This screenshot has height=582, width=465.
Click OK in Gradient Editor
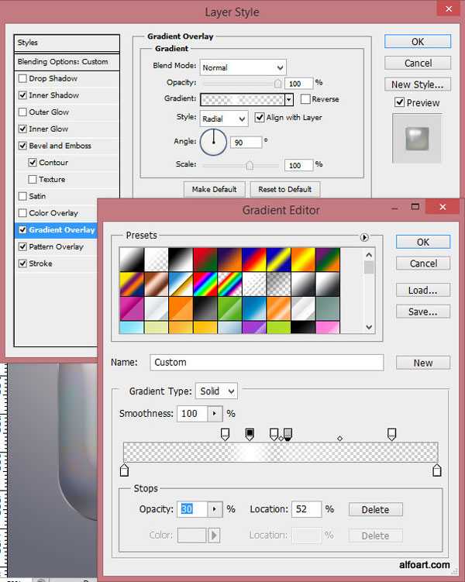point(423,242)
